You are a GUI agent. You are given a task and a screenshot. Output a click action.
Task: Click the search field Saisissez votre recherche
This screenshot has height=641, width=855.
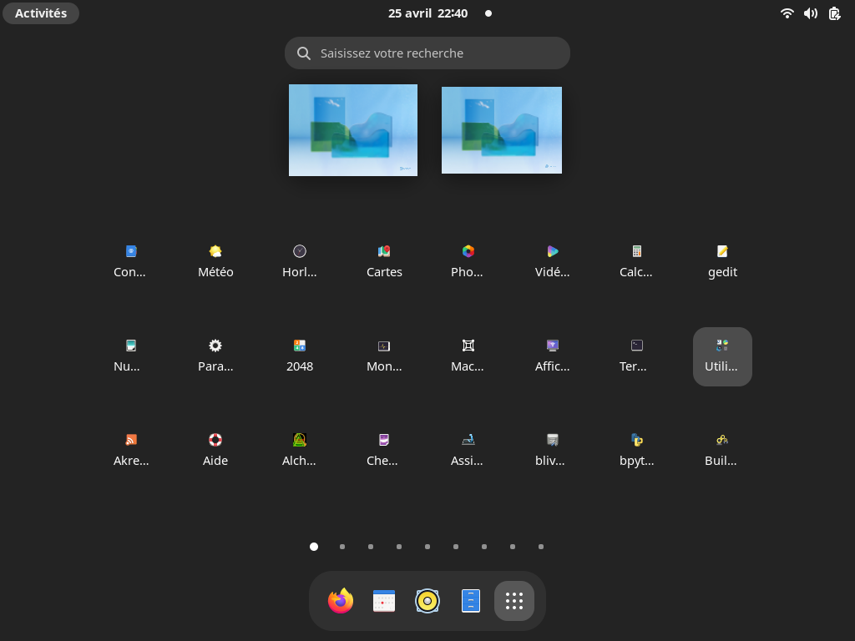[427, 53]
